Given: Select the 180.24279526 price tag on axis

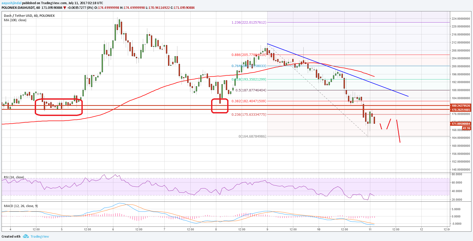Looking at the screenshot, I should click(x=461, y=106).
